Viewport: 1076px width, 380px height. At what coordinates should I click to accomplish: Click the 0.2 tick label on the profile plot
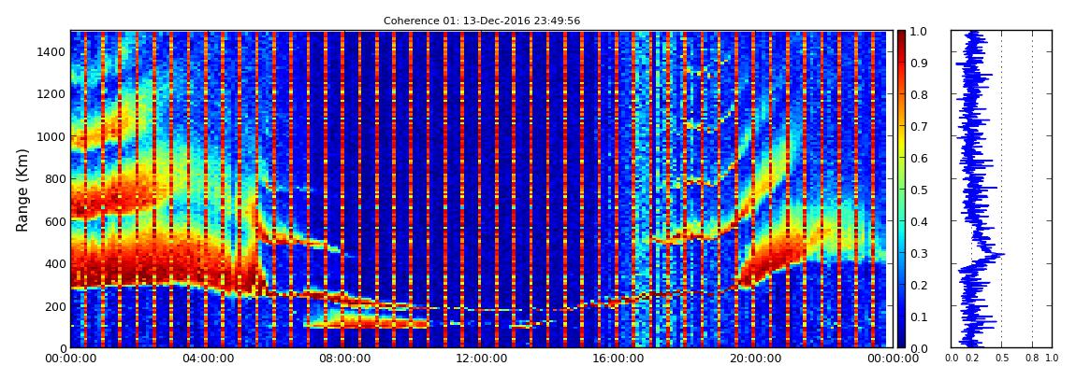[x=972, y=359]
